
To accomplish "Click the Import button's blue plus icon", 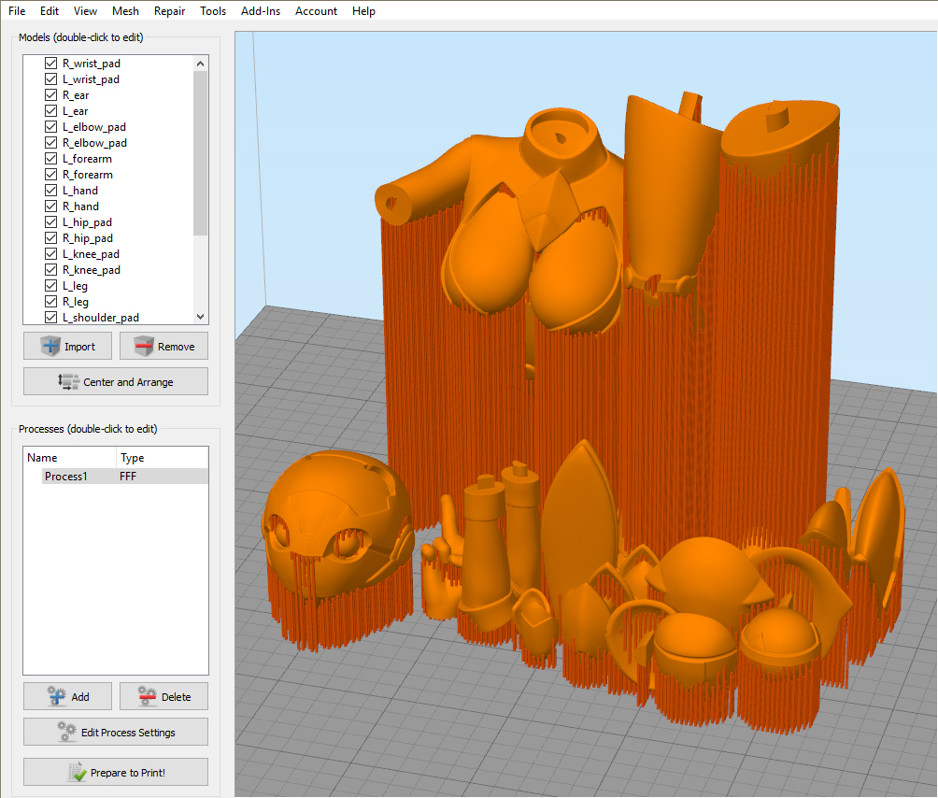I will (x=50, y=346).
